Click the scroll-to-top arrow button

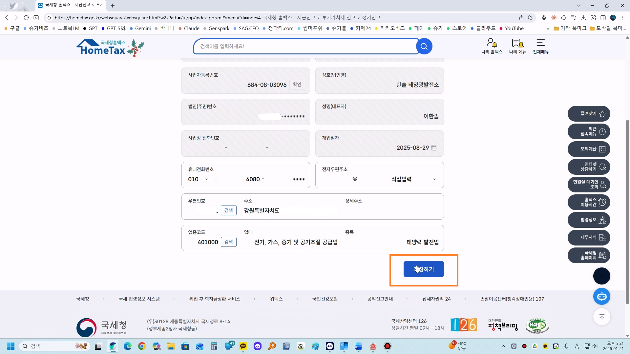pyautogui.click(x=601, y=317)
